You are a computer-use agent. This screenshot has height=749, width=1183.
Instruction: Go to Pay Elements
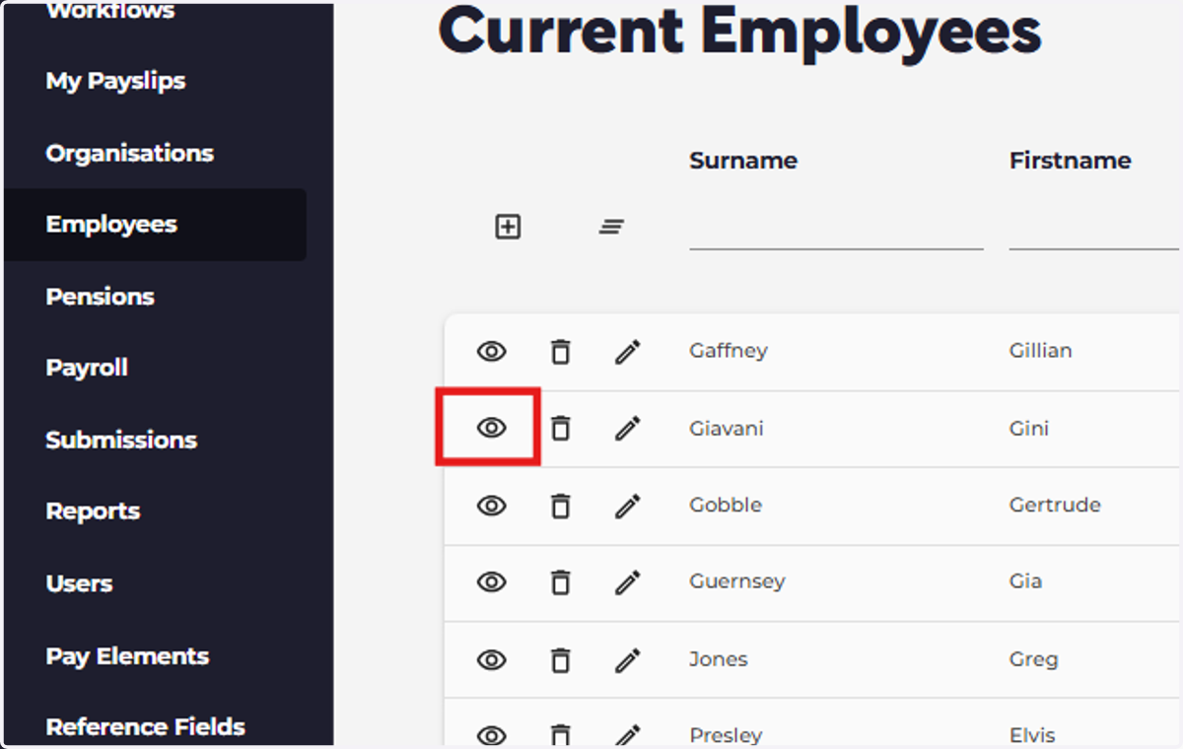click(127, 656)
